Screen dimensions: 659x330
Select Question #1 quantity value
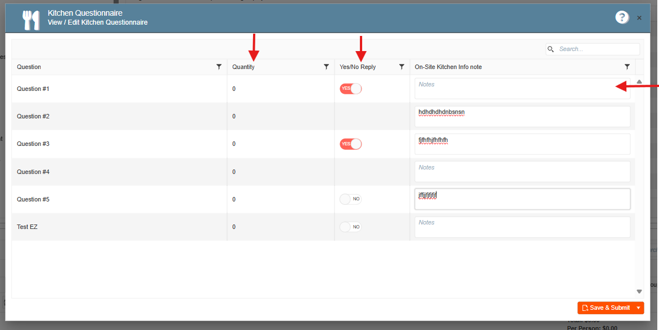point(234,89)
